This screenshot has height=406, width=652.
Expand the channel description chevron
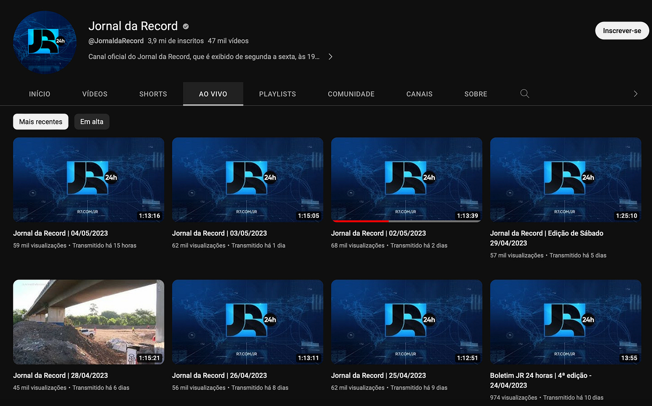click(x=330, y=57)
